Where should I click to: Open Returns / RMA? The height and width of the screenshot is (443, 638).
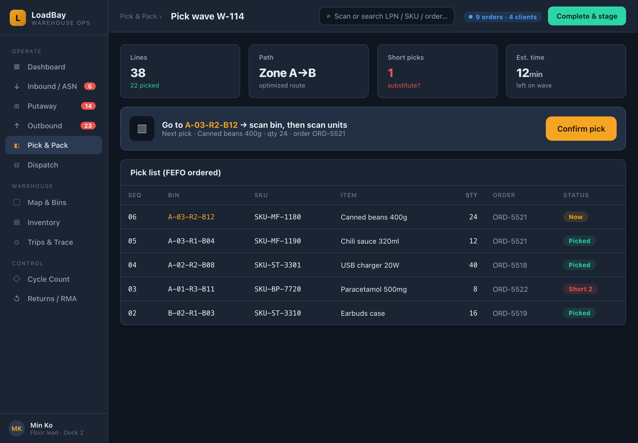tap(54, 299)
